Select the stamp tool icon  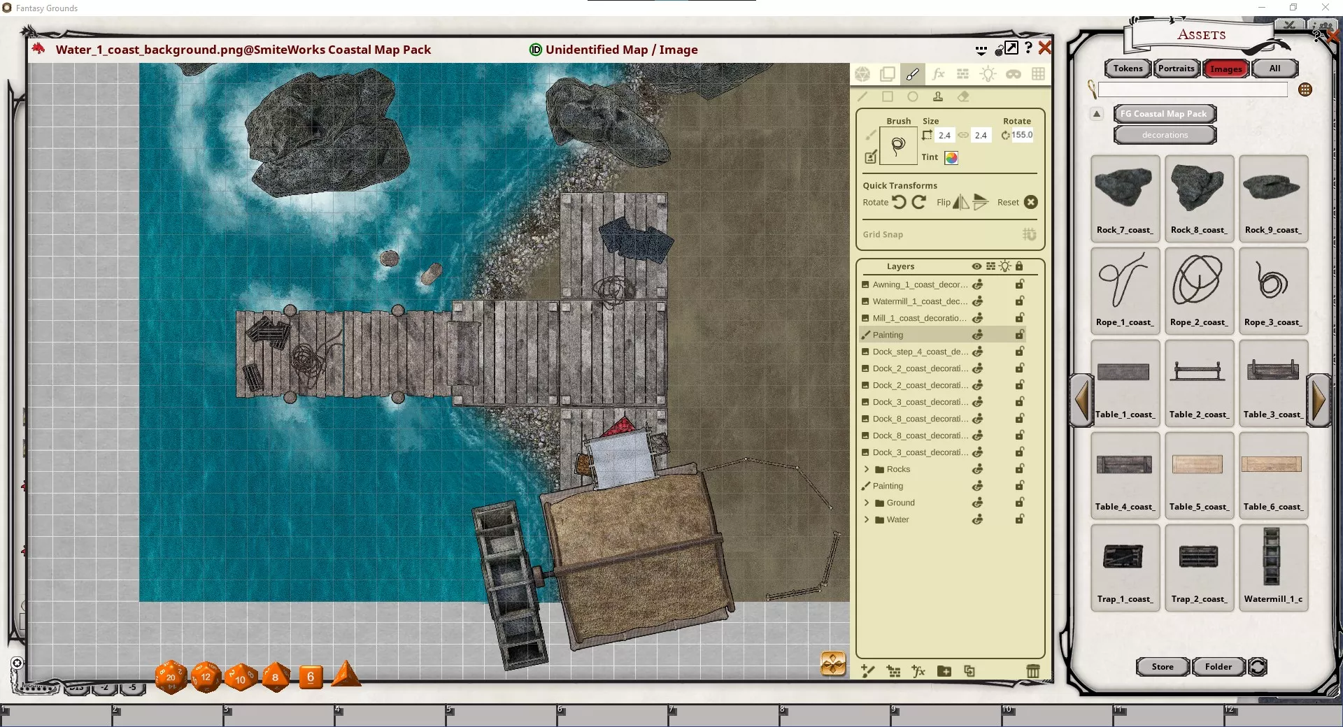pyautogui.click(x=938, y=96)
